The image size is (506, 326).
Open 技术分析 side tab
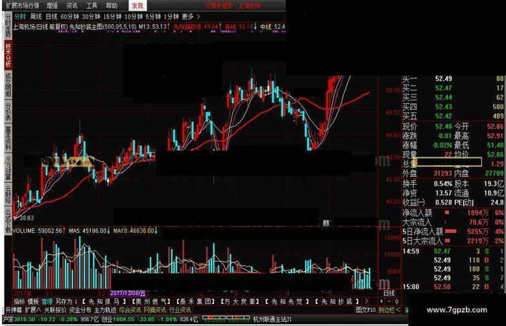tap(8, 55)
